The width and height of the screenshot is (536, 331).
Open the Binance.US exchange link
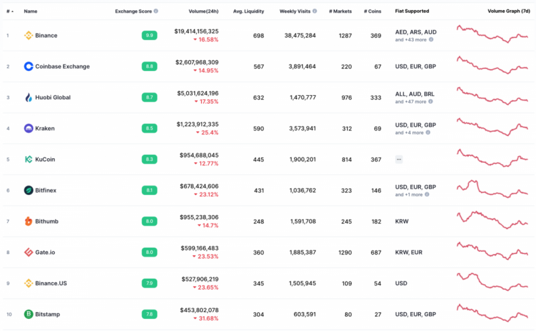click(51, 283)
